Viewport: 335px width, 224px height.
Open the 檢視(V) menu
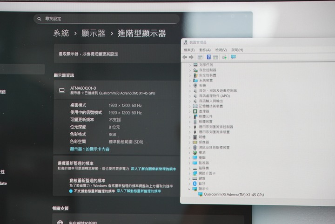(221, 50)
